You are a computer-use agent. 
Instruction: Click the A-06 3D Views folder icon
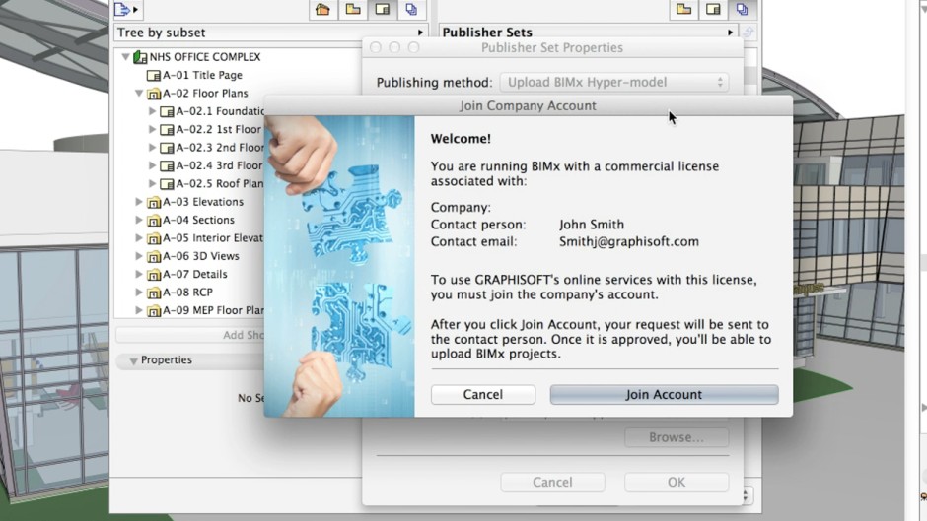154,256
